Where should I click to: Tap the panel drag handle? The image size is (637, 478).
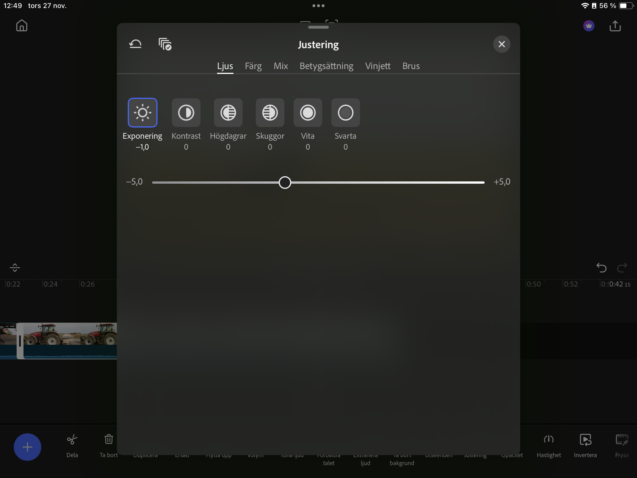point(318,28)
